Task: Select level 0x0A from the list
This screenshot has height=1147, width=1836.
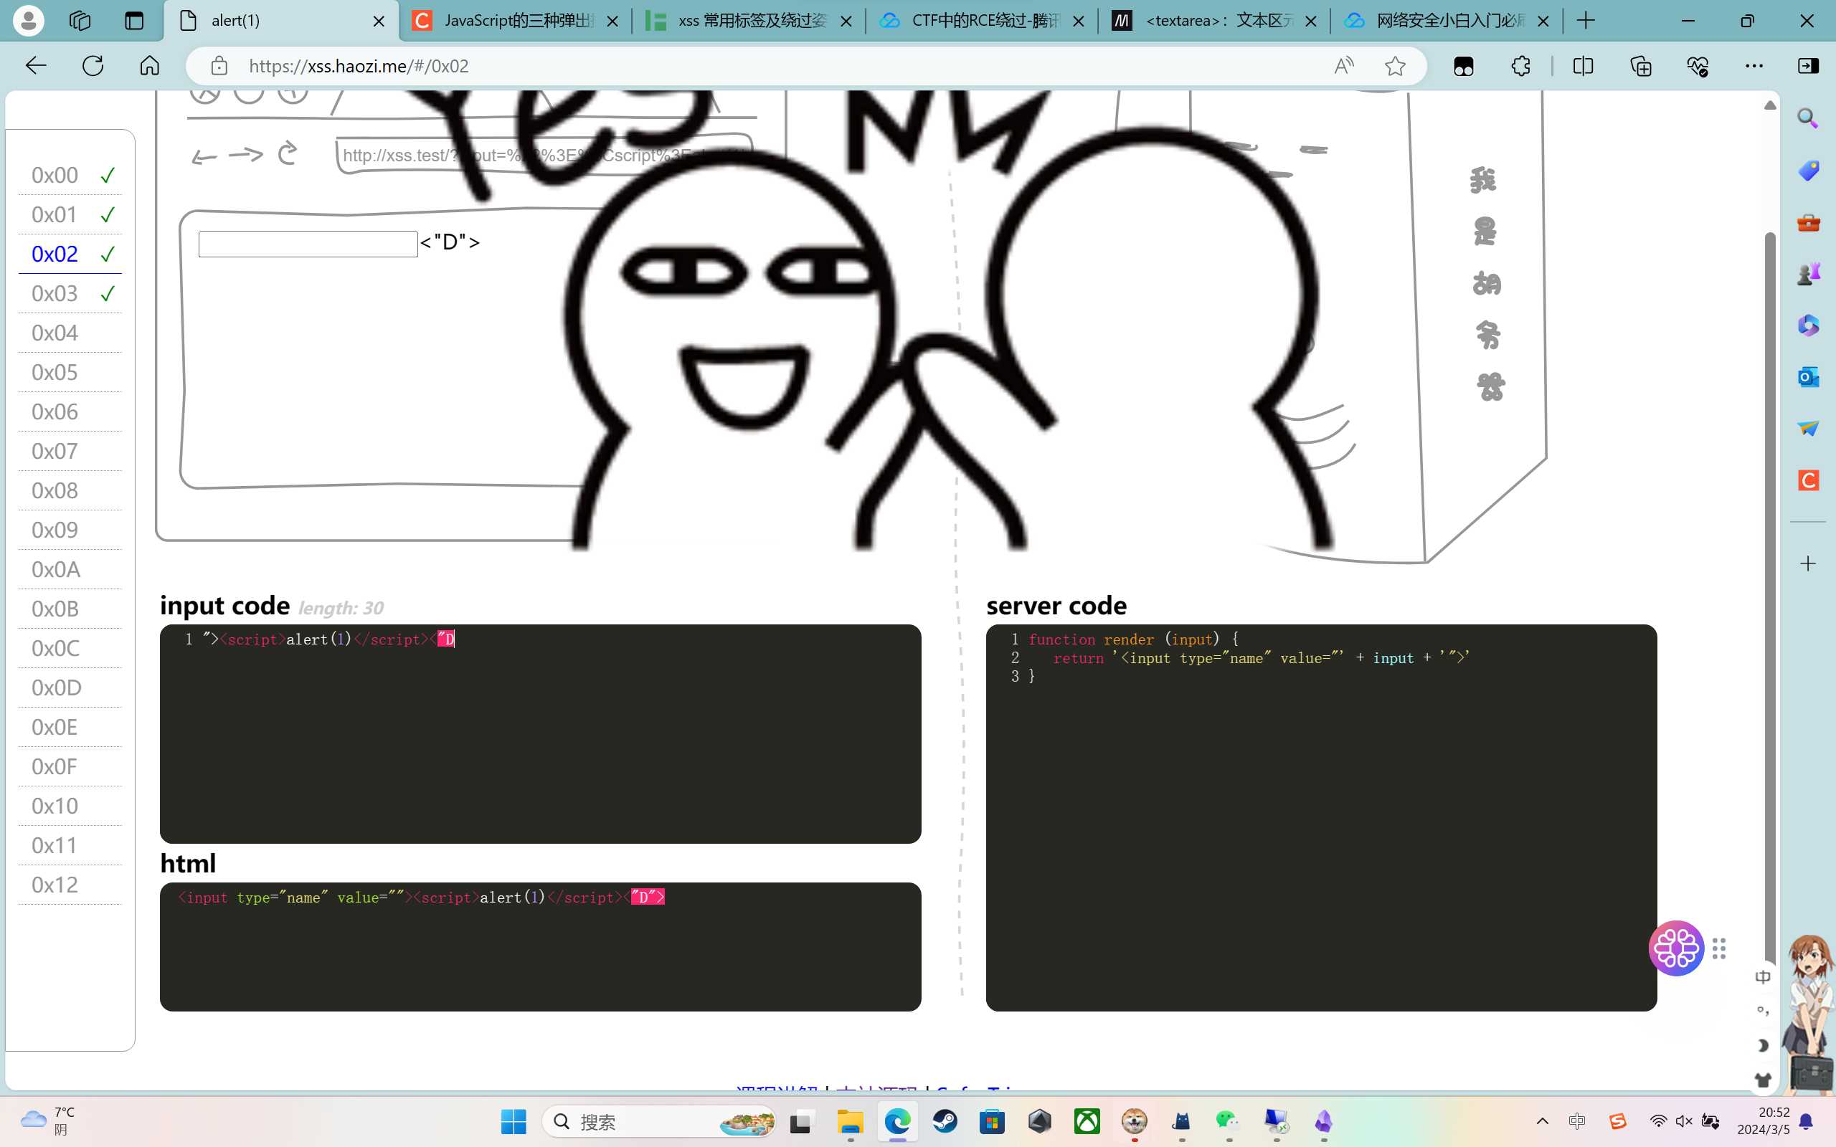Action: pos(55,570)
